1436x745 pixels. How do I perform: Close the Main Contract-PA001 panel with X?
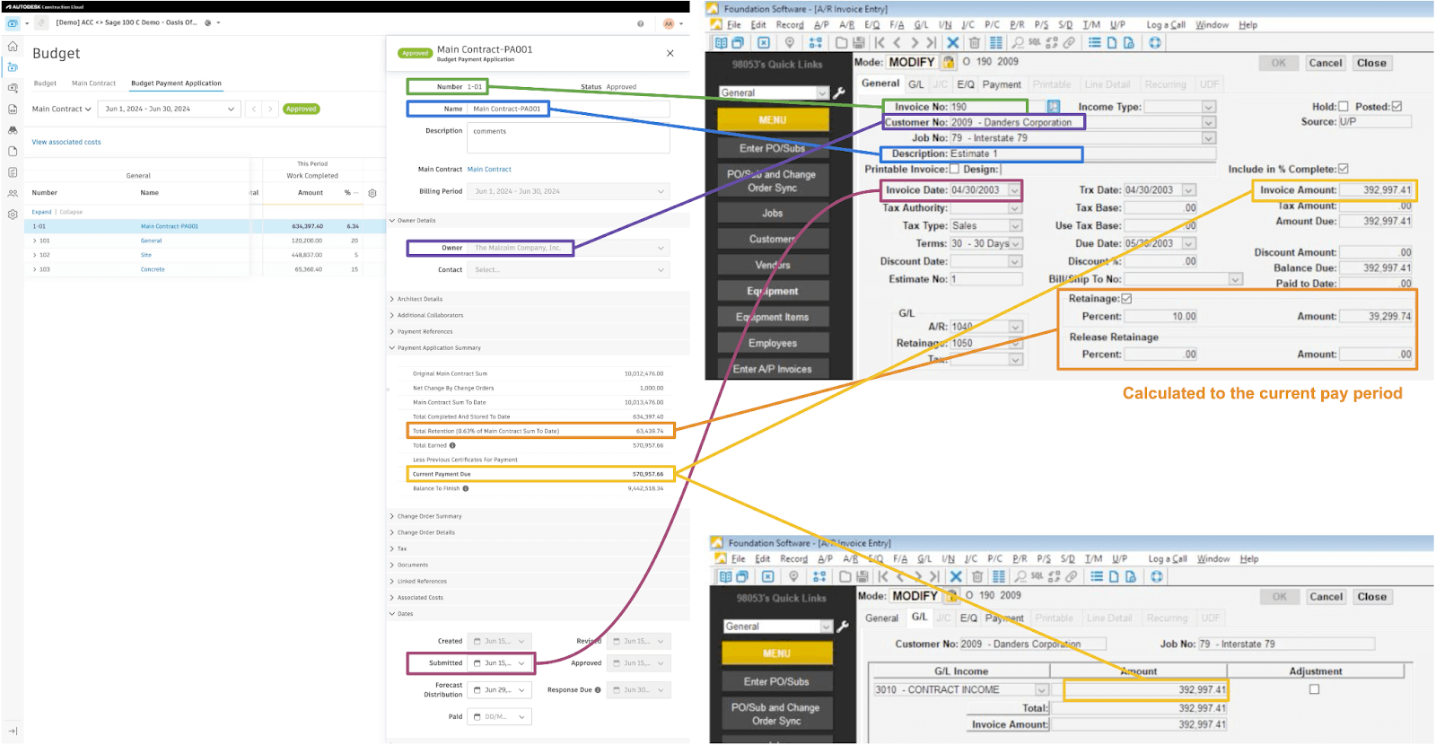670,53
